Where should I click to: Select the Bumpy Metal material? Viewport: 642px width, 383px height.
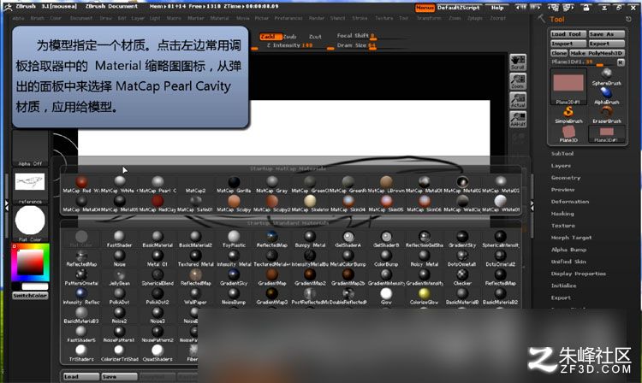(x=310, y=237)
